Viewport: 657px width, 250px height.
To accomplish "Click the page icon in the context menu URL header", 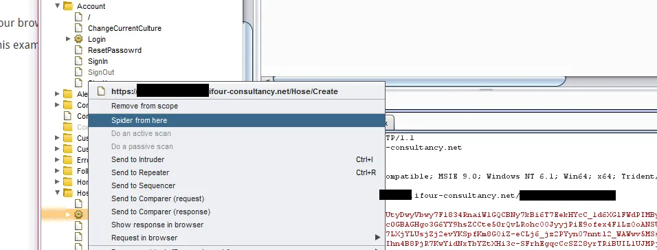I will pyautogui.click(x=100, y=91).
